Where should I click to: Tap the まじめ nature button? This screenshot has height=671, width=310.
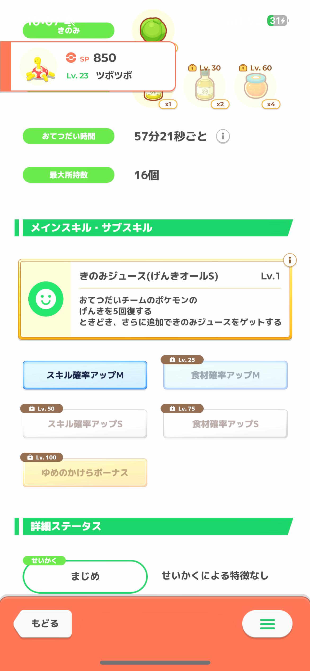point(85,576)
